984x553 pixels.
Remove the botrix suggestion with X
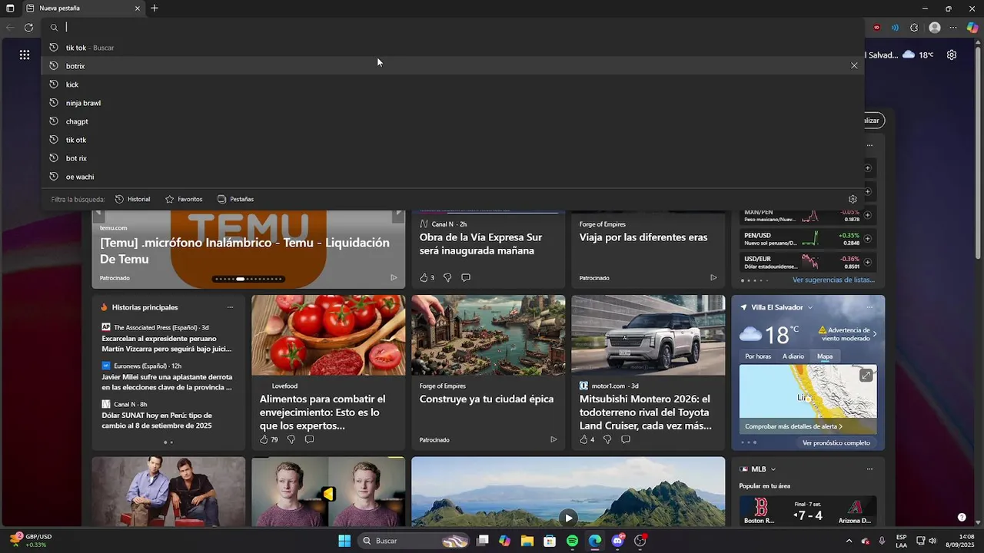pyautogui.click(x=854, y=66)
